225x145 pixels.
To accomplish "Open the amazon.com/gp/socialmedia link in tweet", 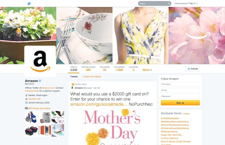I will pos(99,104).
